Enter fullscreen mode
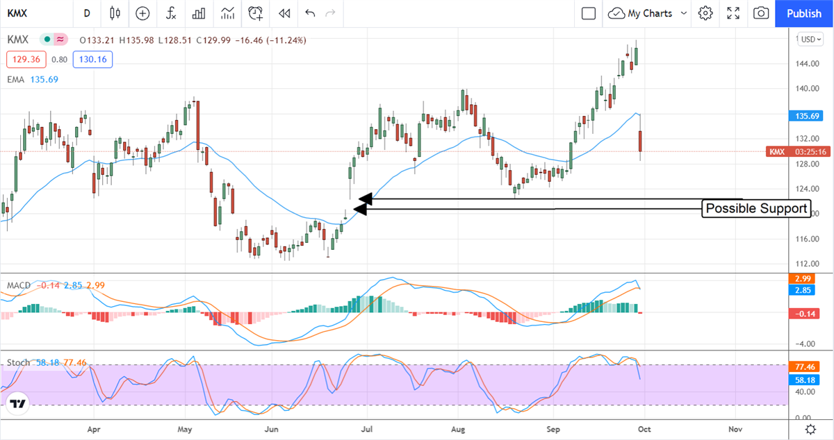834x440 pixels. tap(733, 13)
